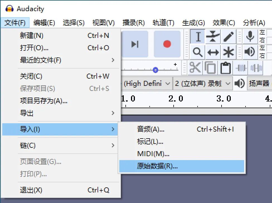
Task: Click the 3.0 mark on timeline ruler
Action: coord(224,98)
